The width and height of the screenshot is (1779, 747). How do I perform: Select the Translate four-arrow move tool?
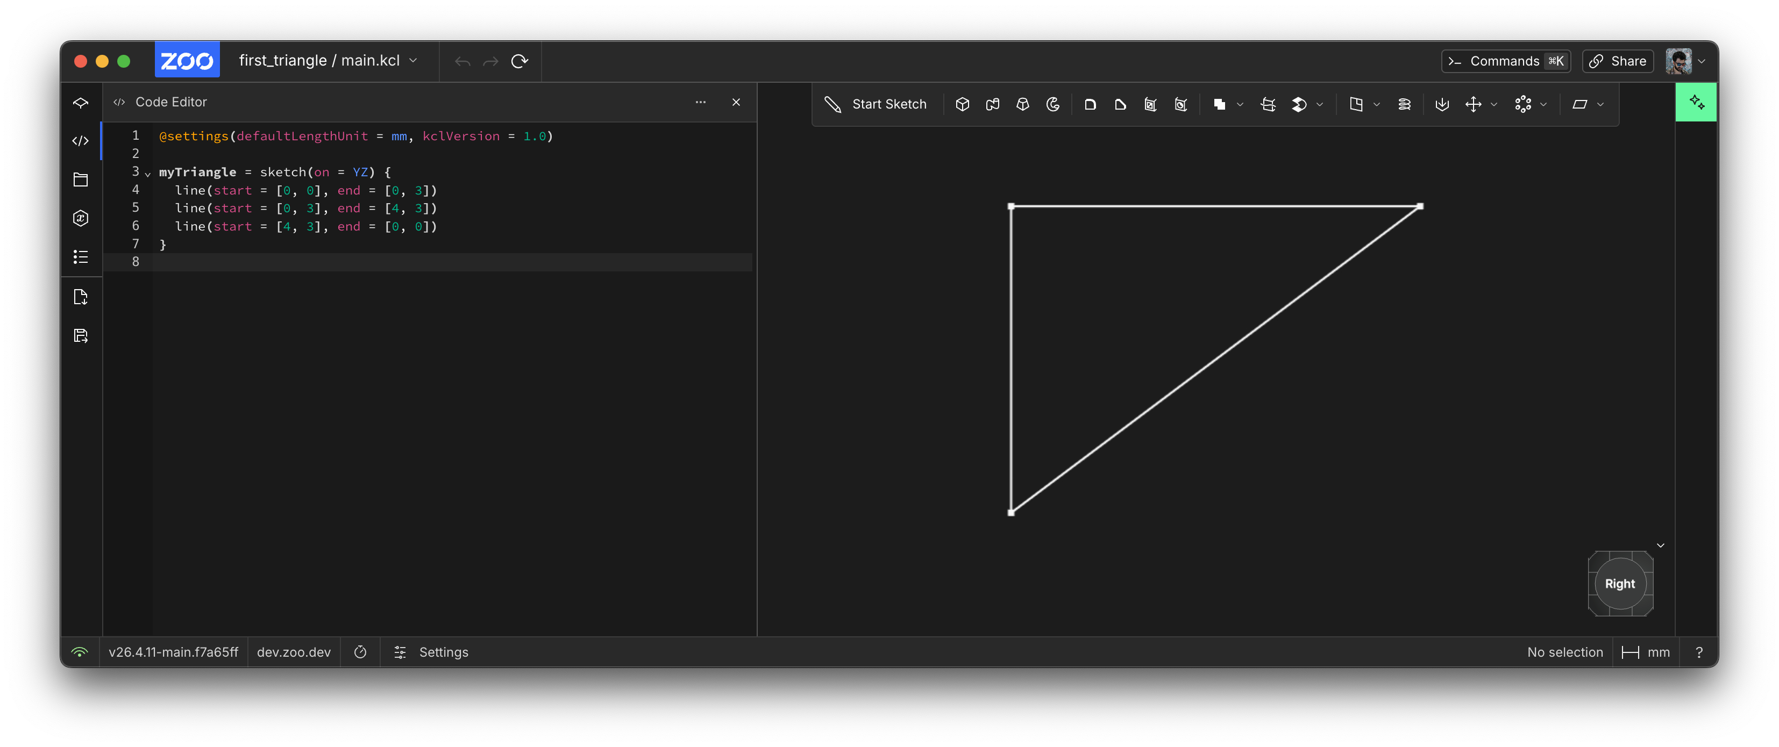coord(1473,104)
